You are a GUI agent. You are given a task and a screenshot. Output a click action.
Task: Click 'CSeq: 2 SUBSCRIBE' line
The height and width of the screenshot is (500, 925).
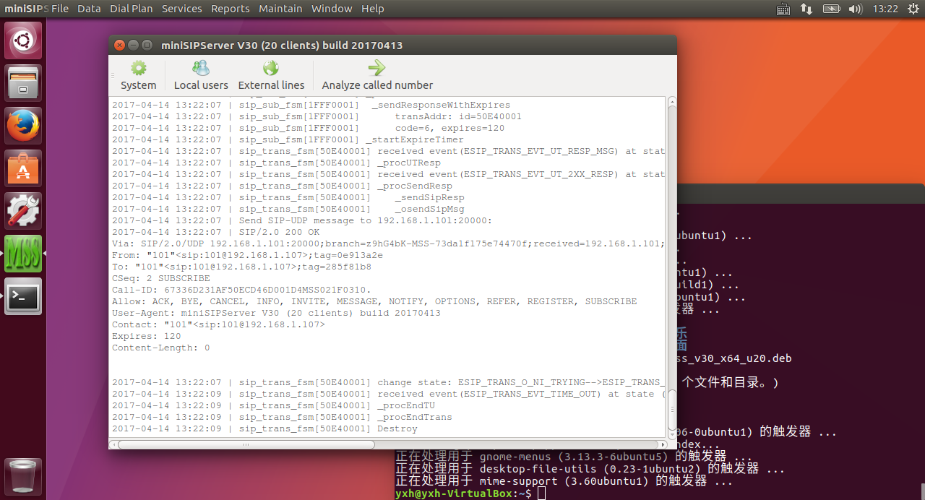161,278
